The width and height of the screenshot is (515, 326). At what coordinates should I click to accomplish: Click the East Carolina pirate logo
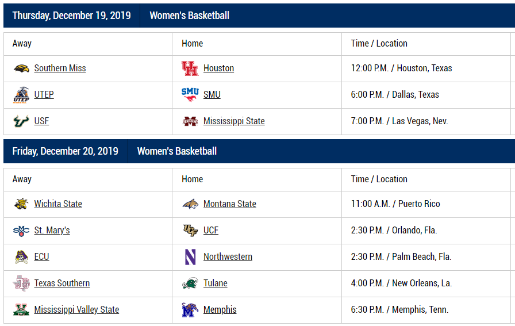pyautogui.click(x=21, y=257)
